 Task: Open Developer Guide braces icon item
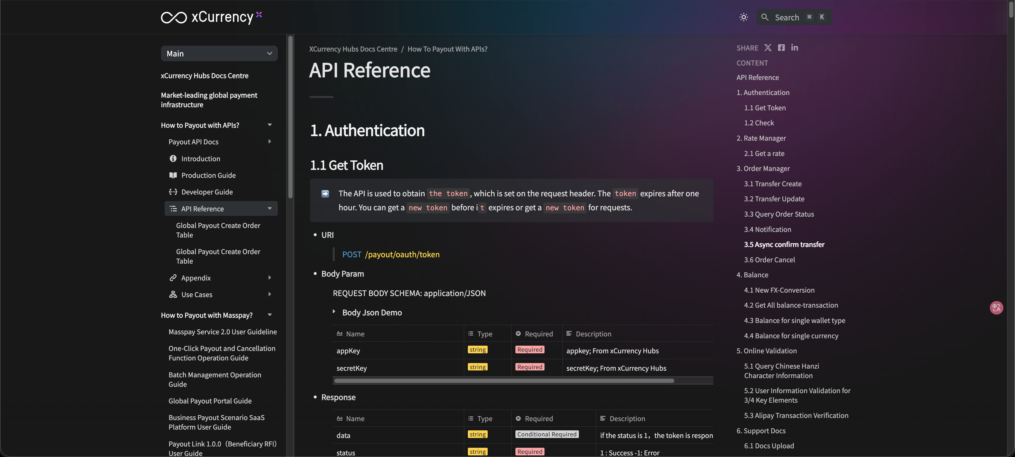[x=206, y=192]
